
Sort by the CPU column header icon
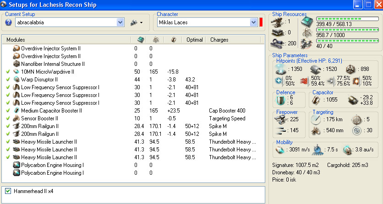[141, 40]
